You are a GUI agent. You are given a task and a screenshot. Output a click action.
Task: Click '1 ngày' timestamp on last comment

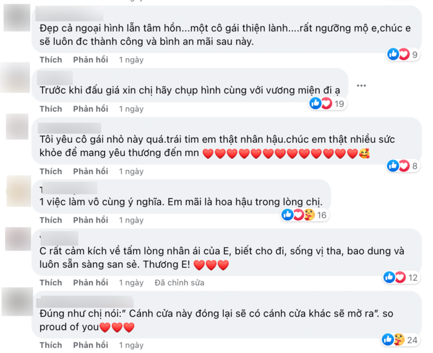click(x=131, y=345)
